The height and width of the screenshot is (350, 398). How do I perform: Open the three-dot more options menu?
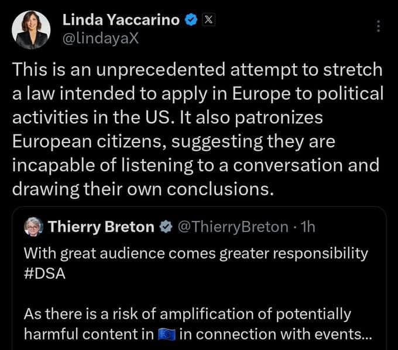[x=378, y=27]
